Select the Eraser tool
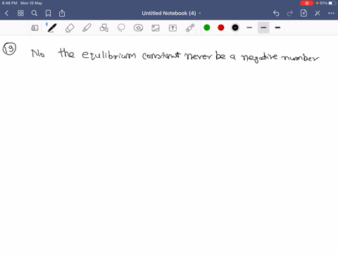This screenshot has width=338, height=254. [x=70, y=28]
